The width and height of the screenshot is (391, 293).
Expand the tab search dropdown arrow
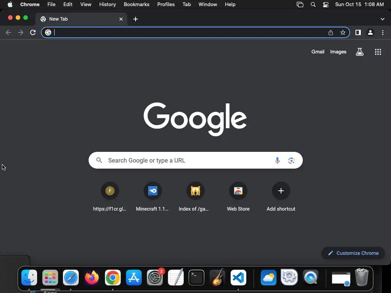click(383, 19)
